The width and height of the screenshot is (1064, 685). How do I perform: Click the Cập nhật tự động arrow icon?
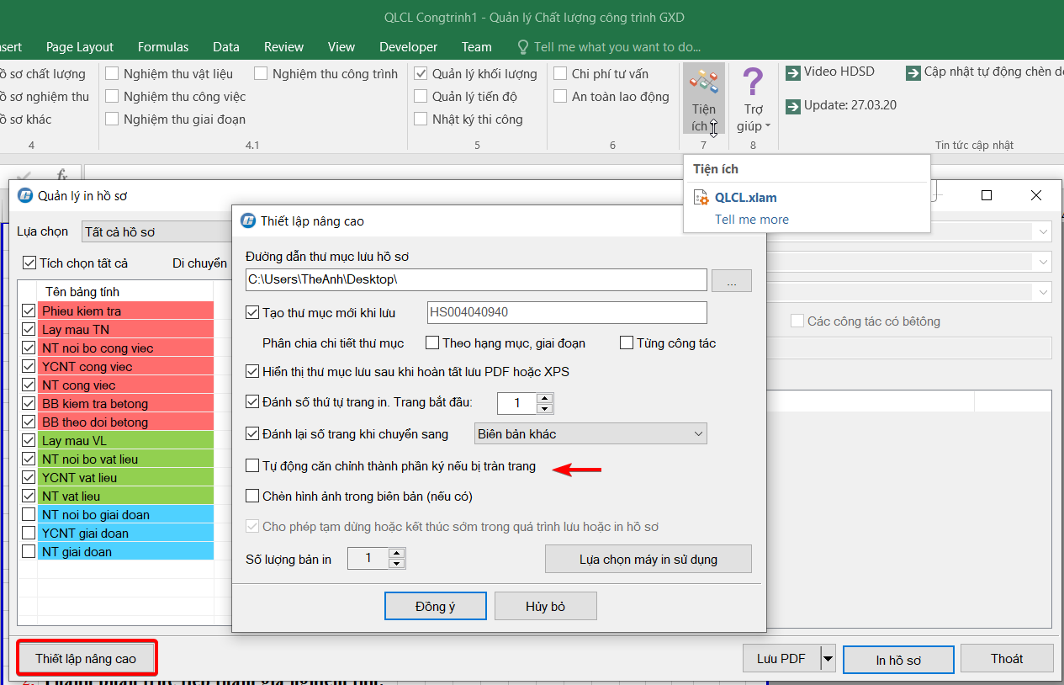click(x=913, y=72)
